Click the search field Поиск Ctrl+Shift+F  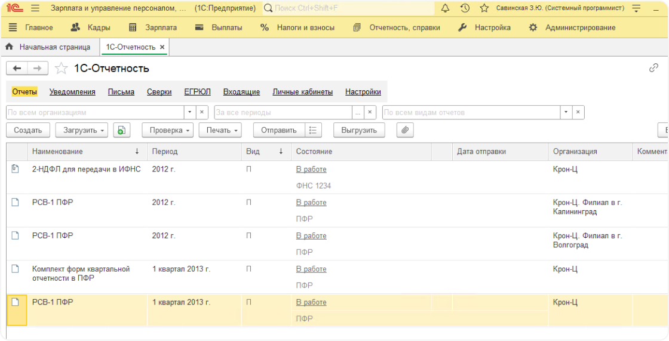pos(348,8)
